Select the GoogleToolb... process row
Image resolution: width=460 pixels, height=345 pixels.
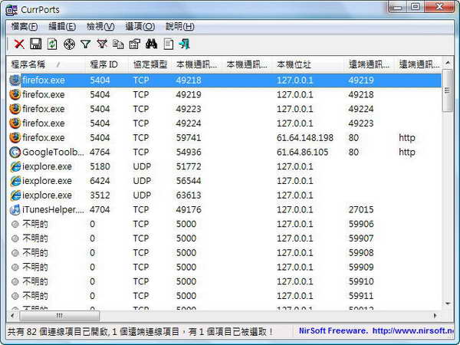(54, 152)
